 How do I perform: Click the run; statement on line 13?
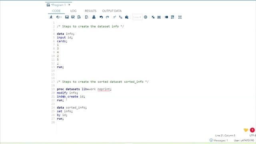[x=60, y=67]
